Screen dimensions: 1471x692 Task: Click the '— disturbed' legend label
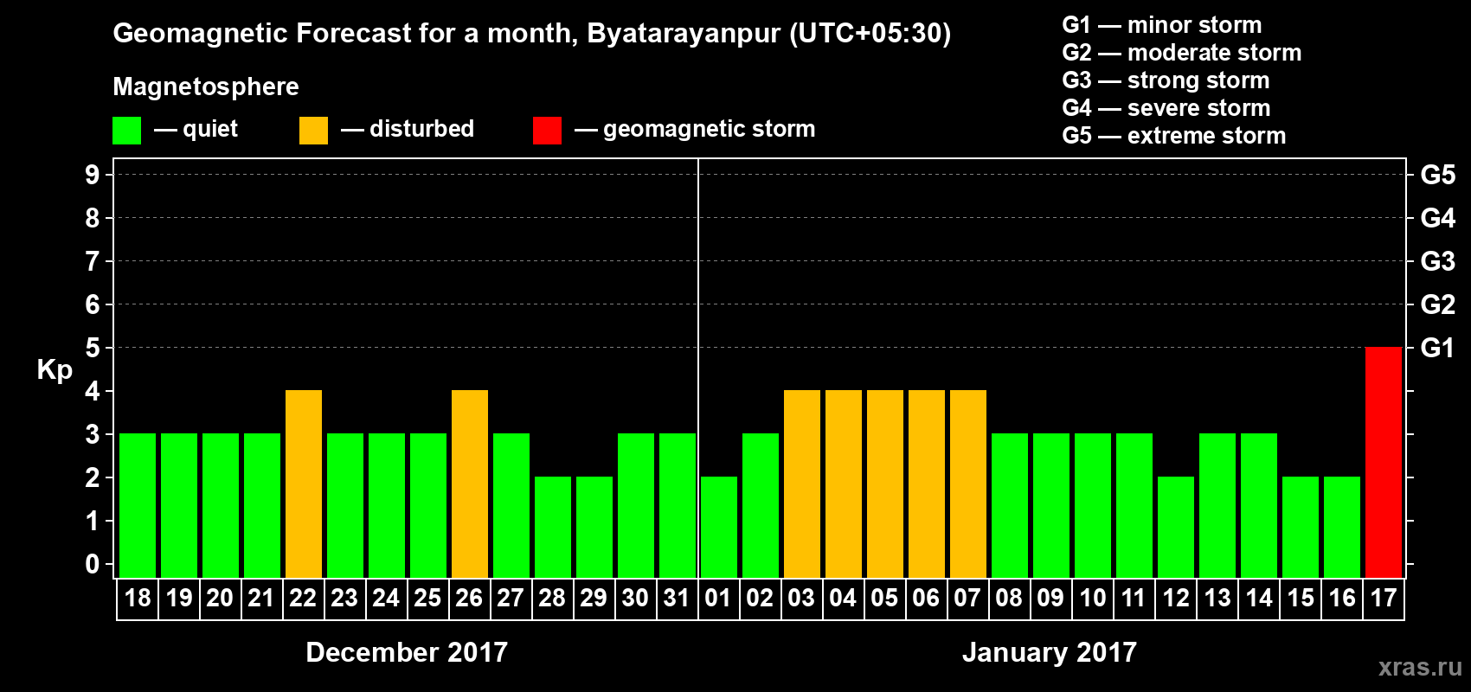pyautogui.click(x=408, y=130)
